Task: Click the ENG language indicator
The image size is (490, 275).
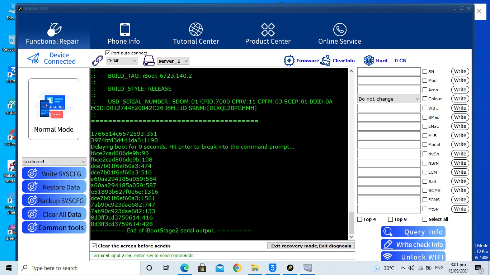Action: [x=439, y=268]
